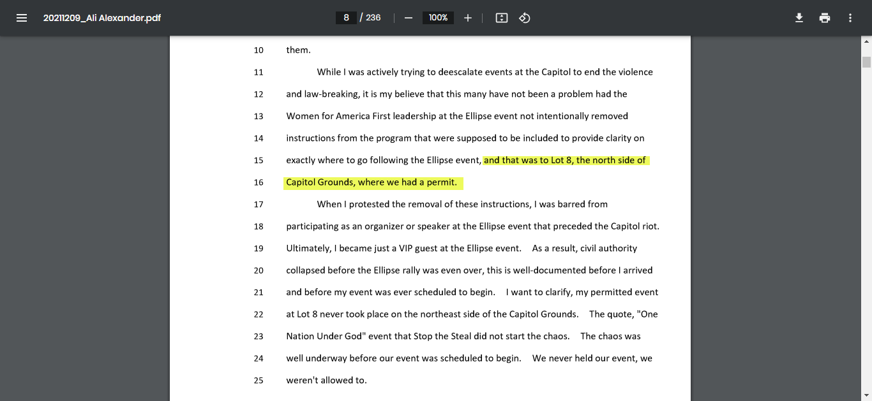This screenshot has width=872, height=401.
Task: Click the line starting 'While I was actively trying'
Action: tap(485, 72)
